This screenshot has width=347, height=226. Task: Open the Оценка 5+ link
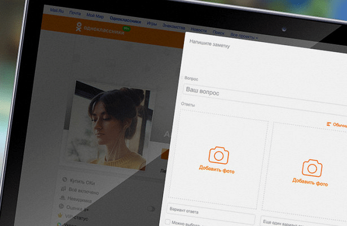[x=77, y=208]
